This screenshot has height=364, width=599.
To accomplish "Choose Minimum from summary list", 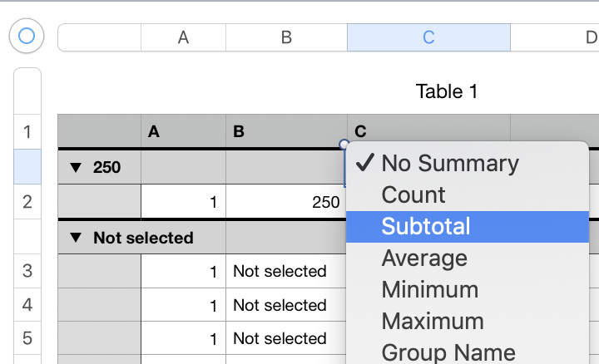I will click(x=430, y=290).
